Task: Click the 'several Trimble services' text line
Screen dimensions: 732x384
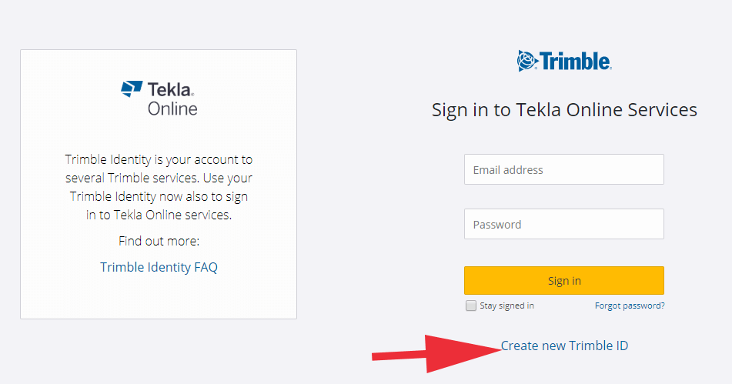Action: (x=159, y=179)
